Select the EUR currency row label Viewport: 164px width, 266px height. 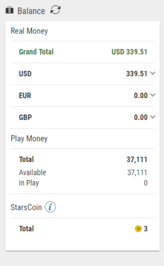pos(25,95)
